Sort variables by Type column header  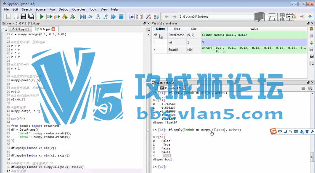pos(177,29)
